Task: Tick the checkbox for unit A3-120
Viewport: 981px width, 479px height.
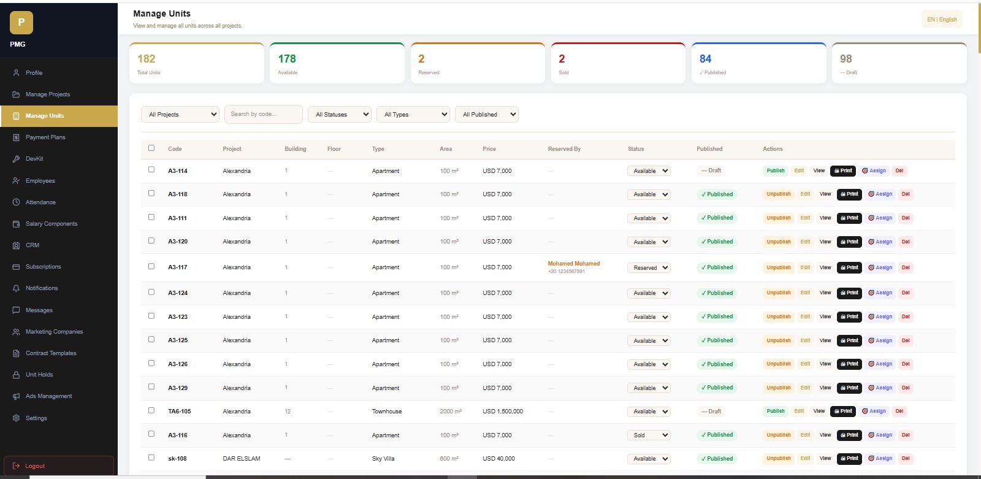Action: click(151, 240)
